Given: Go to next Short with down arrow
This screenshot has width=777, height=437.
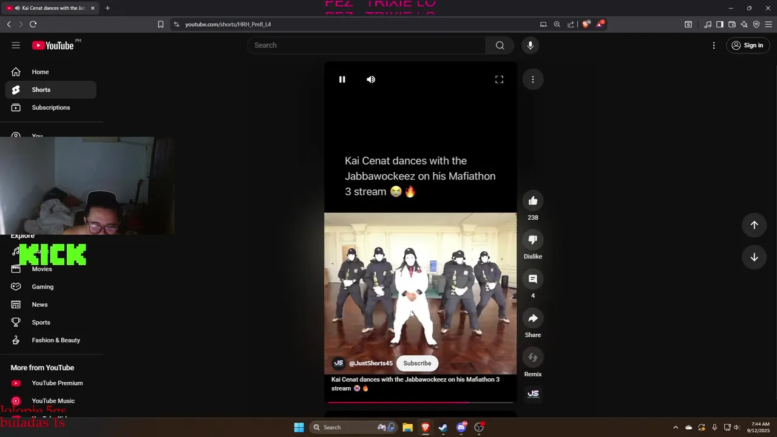Looking at the screenshot, I should (754, 257).
